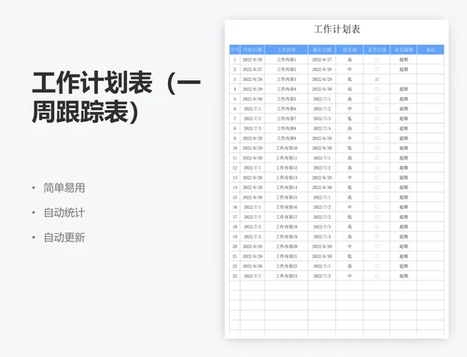Select start date 2022/7/3 in the 工作内容8 row
467x357 pixels.
[252, 129]
